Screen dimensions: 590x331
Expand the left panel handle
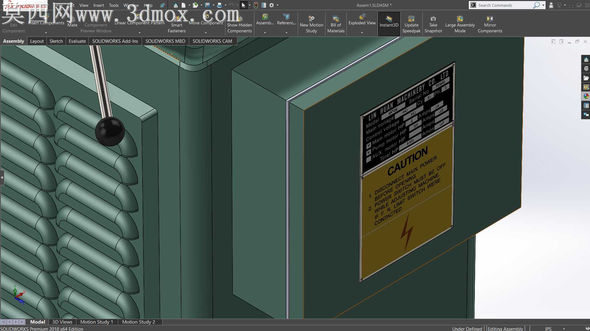[2, 177]
